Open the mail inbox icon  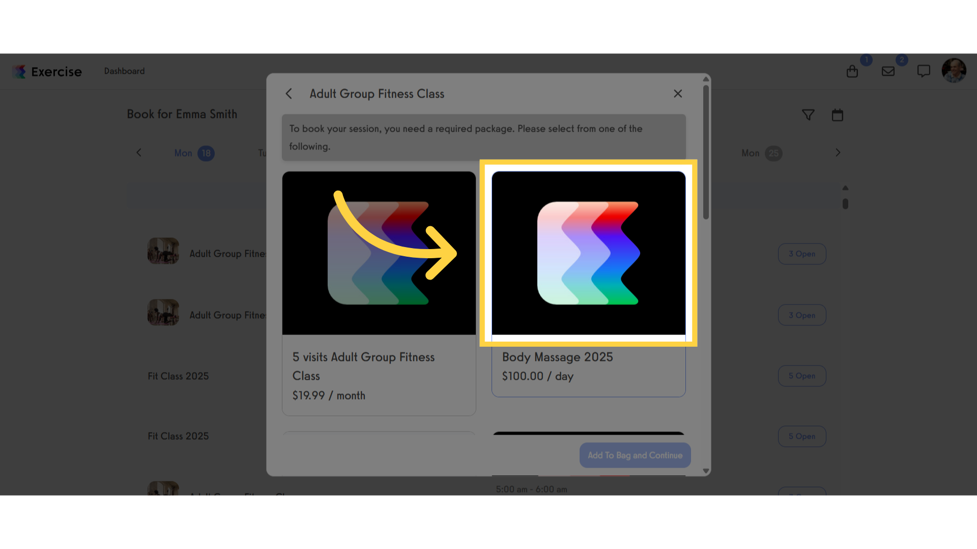click(x=888, y=72)
